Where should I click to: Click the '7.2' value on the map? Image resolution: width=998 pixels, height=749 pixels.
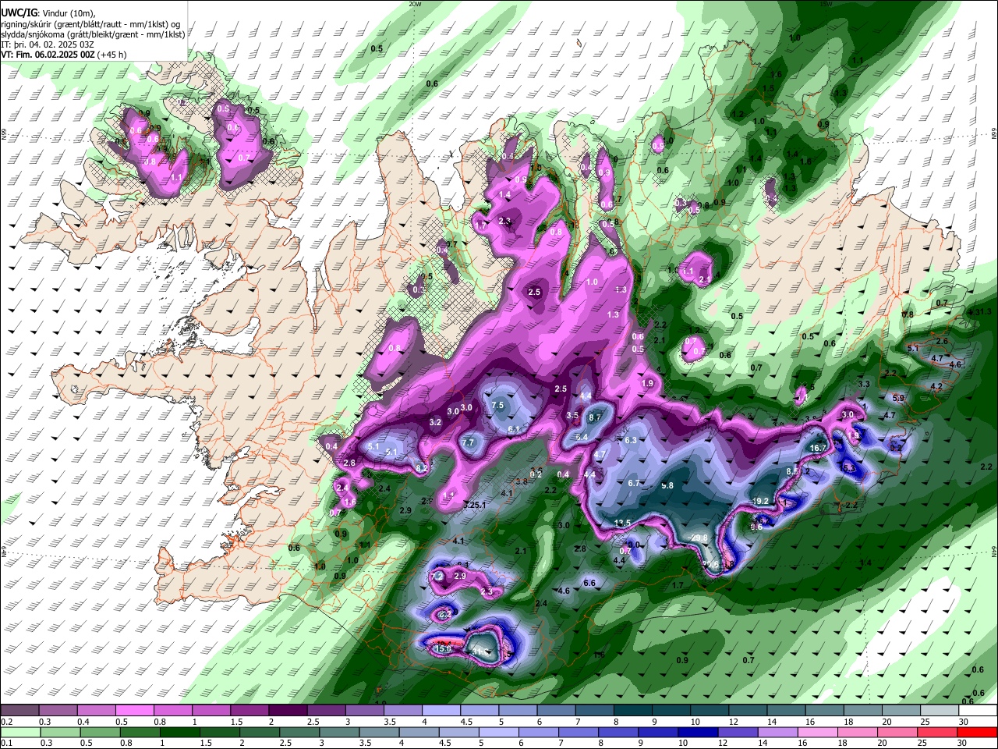437,576
